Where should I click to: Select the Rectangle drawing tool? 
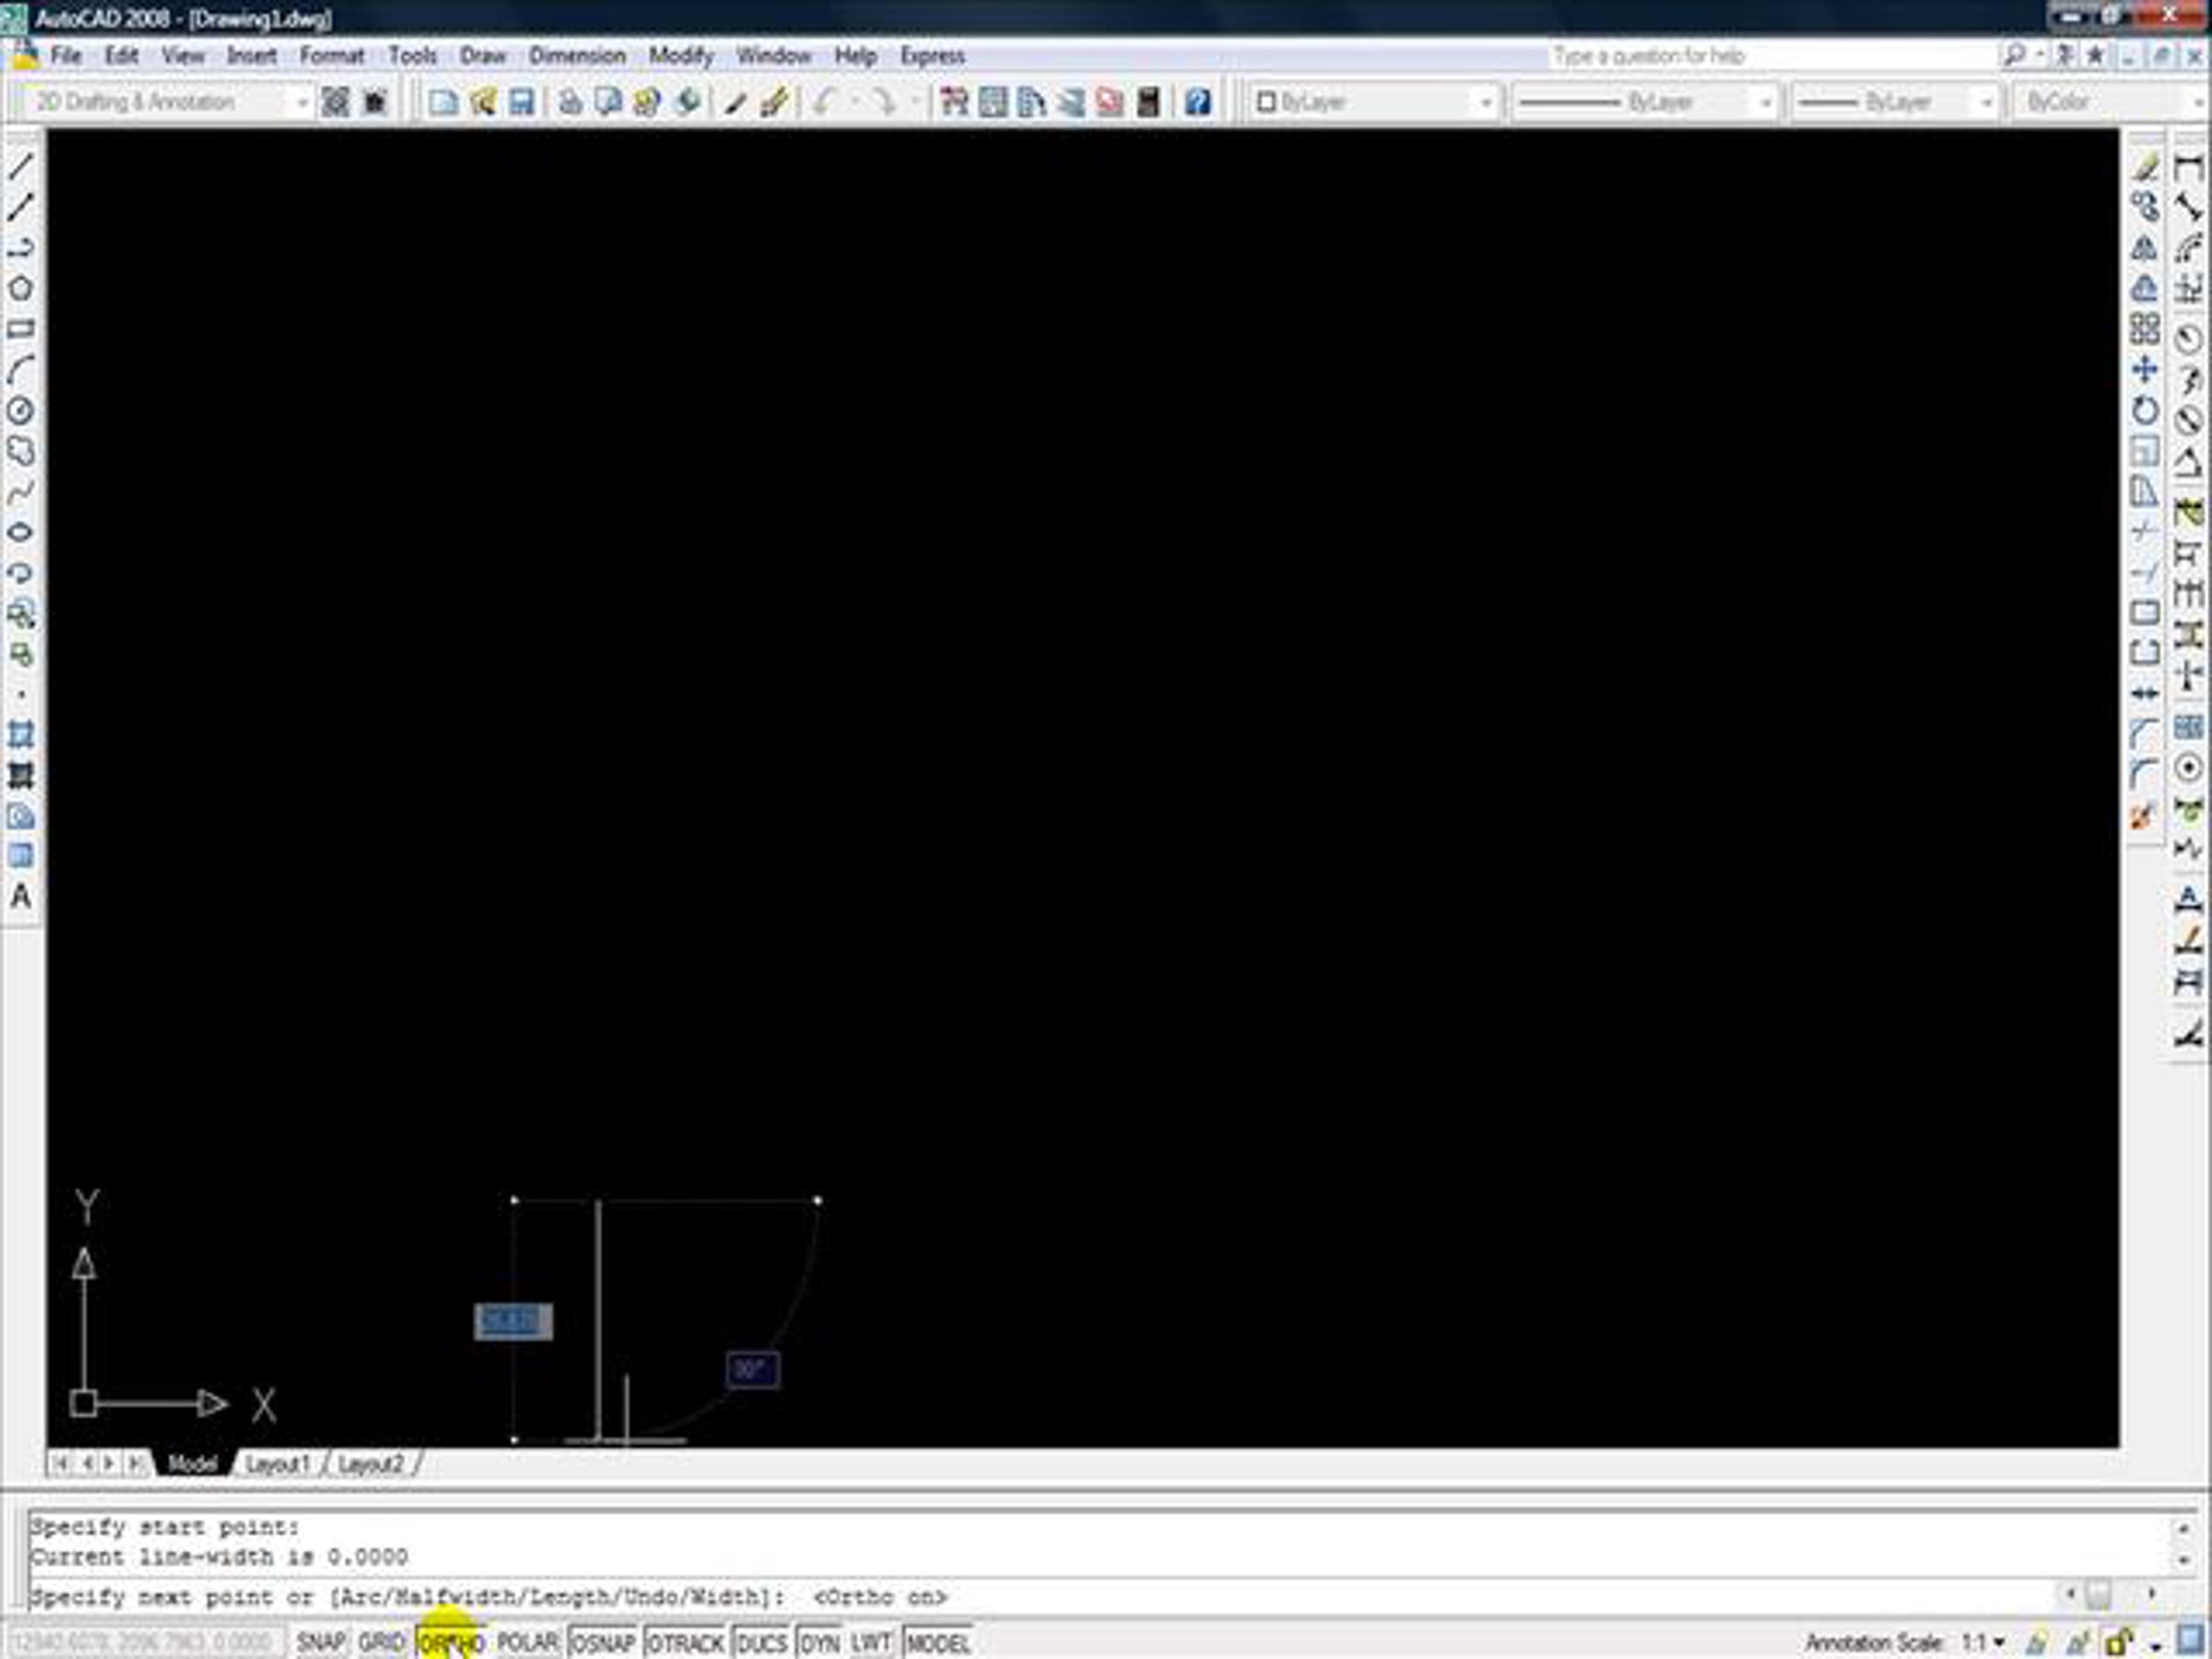[x=20, y=329]
